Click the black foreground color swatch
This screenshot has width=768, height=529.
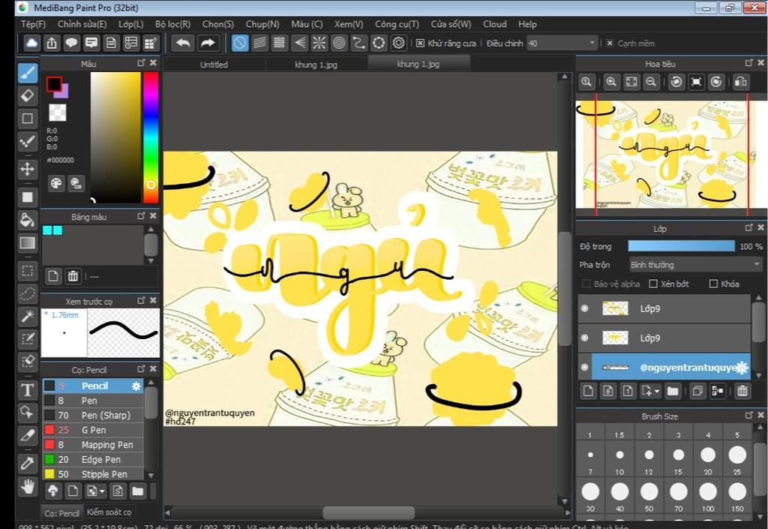(x=54, y=84)
